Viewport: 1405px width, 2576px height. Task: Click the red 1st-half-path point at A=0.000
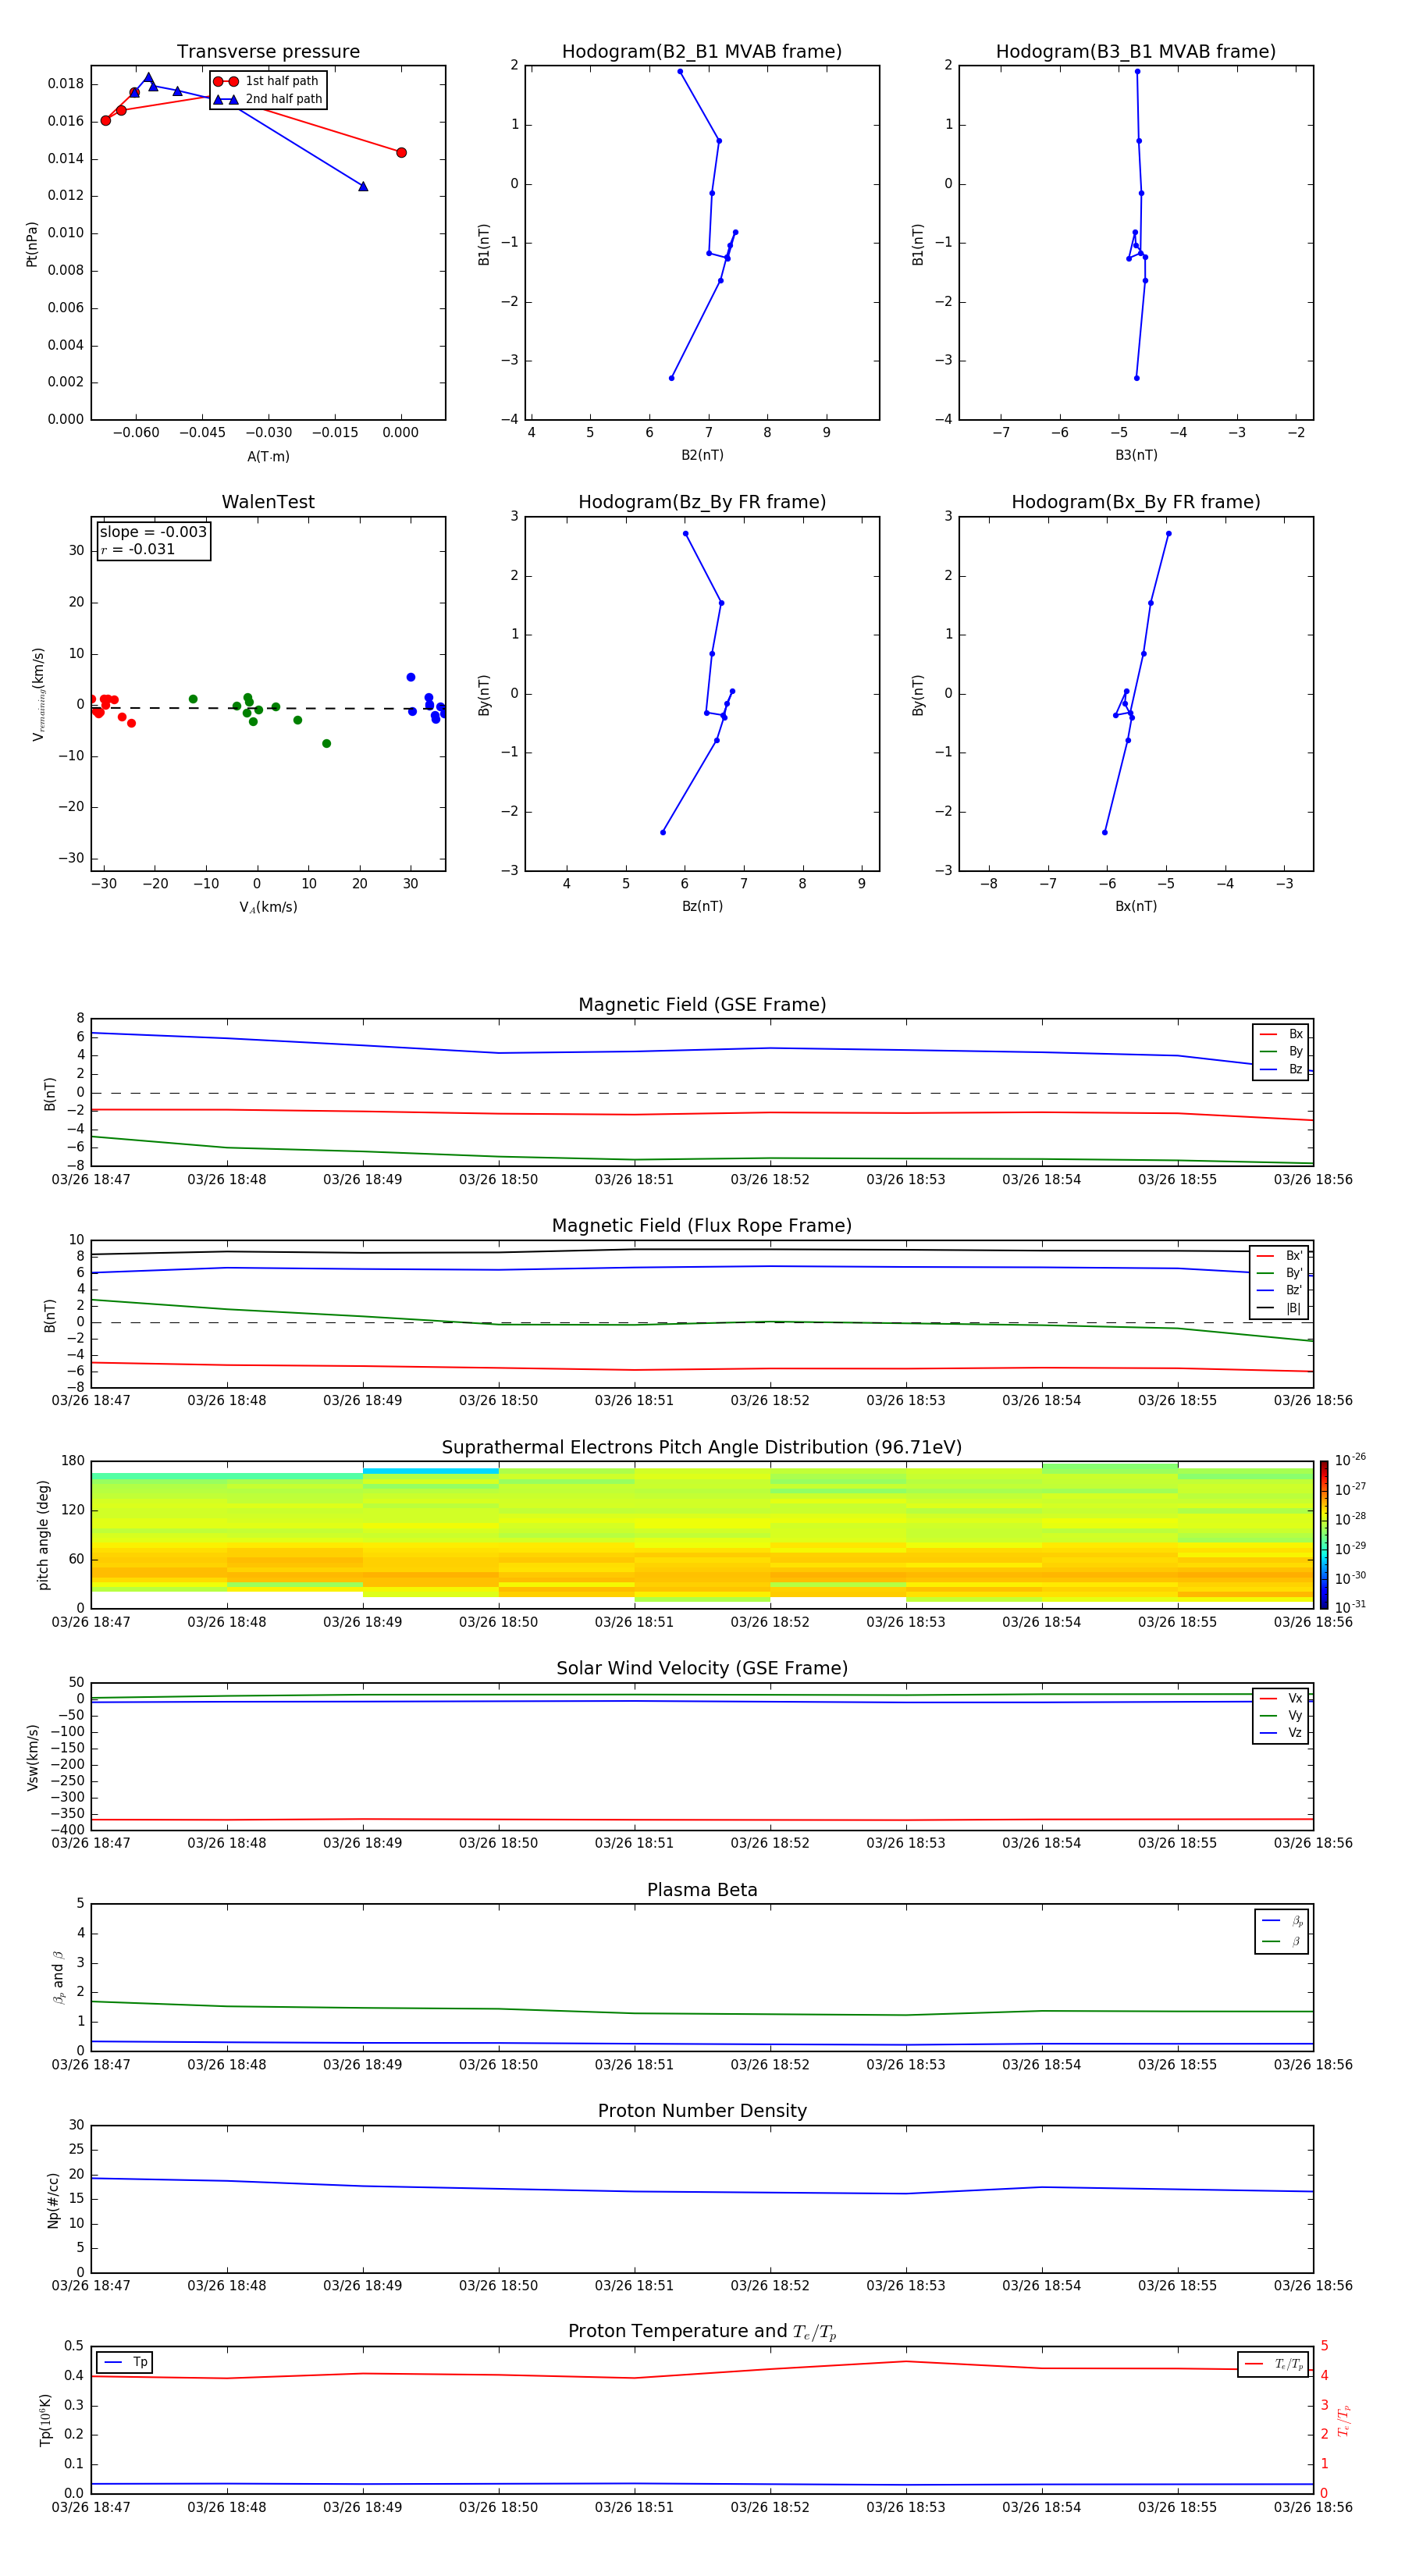tap(401, 153)
